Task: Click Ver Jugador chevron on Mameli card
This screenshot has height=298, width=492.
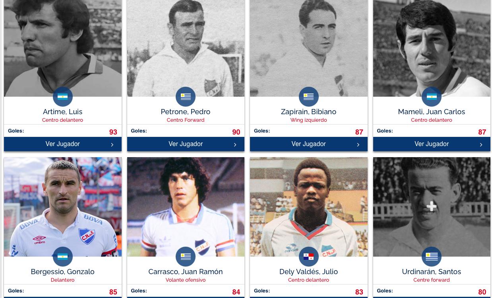Action: 481,144
